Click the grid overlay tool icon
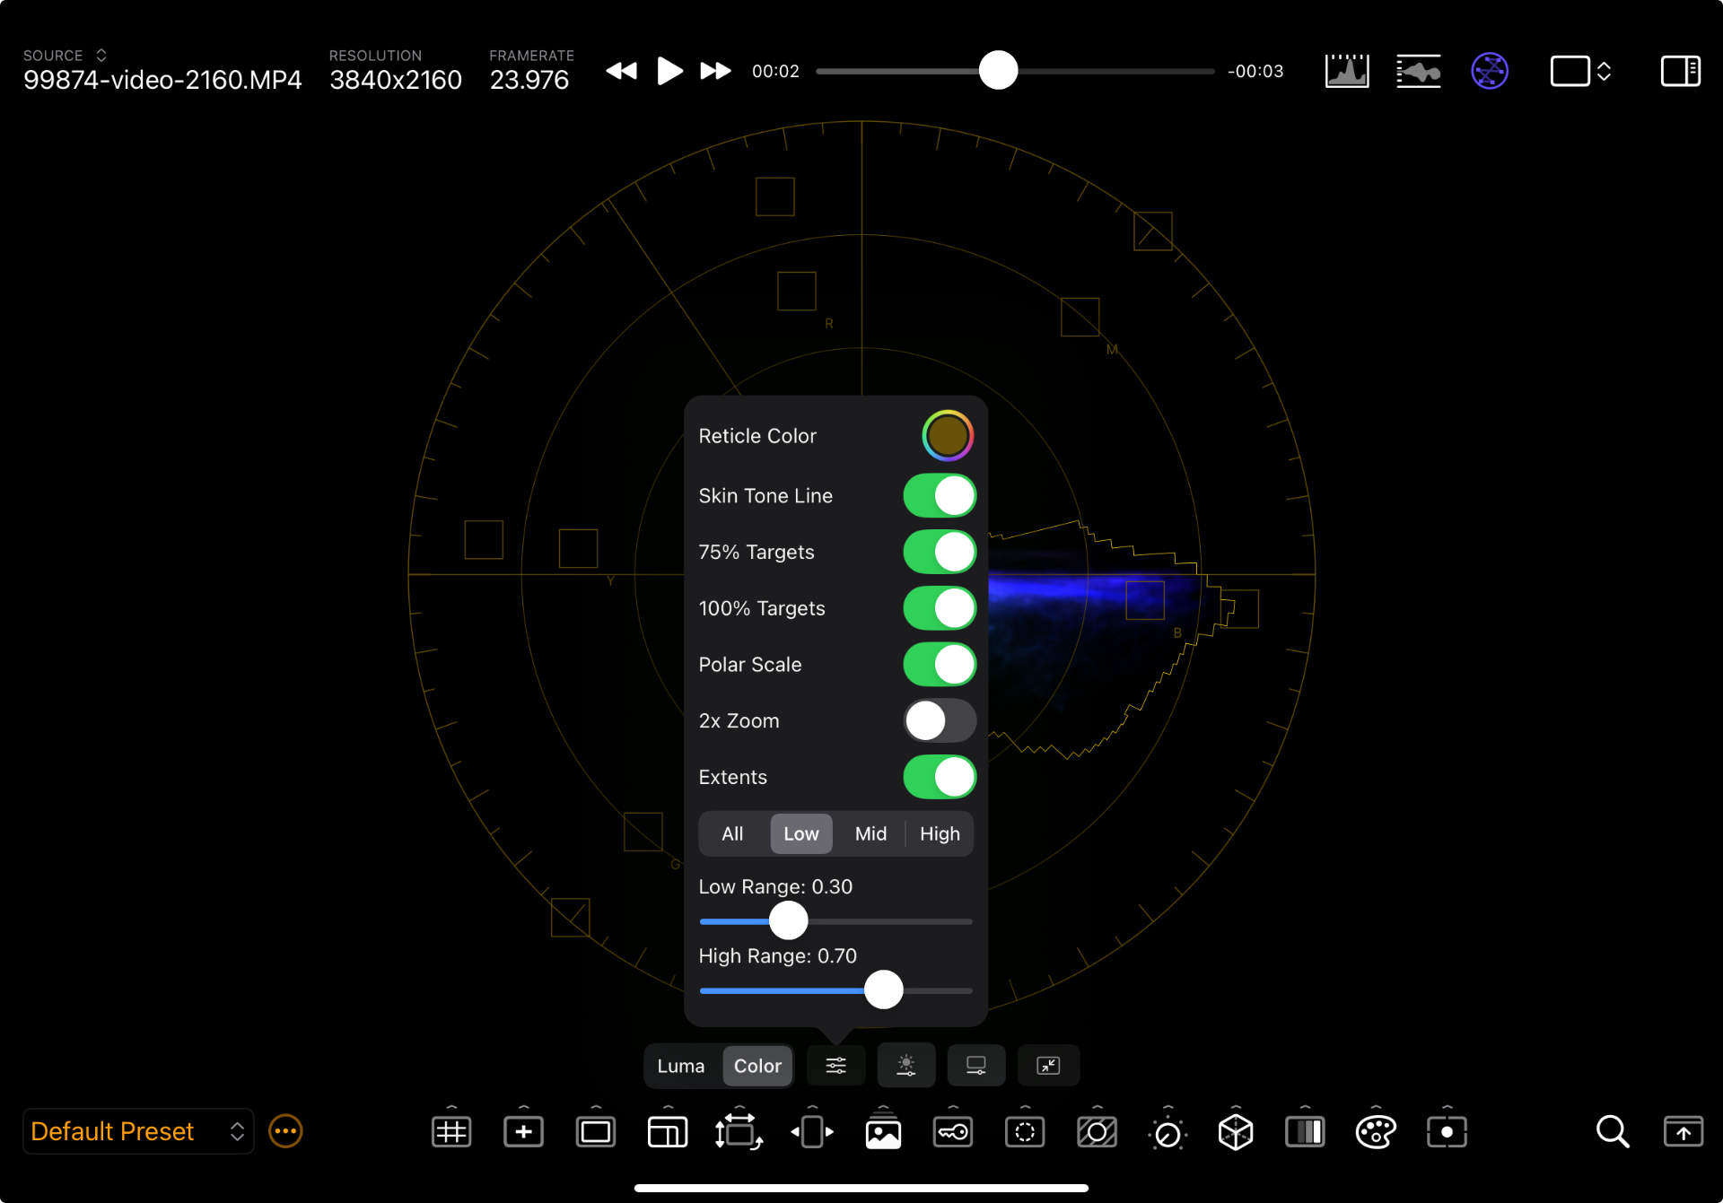This screenshot has width=1723, height=1203. pyautogui.click(x=450, y=1132)
